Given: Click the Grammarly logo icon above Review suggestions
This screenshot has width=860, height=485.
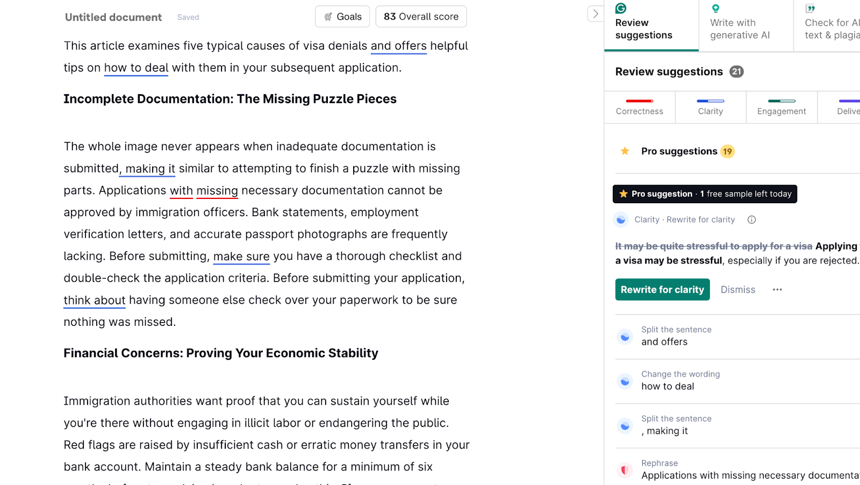Looking at the screenshot, I should click(x=621, y=8).
